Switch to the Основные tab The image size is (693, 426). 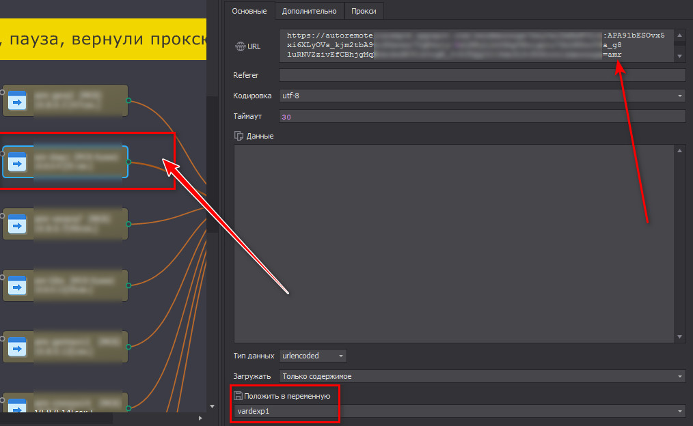click(249, 10)
